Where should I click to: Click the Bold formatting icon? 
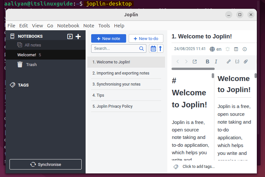point(207,61)
